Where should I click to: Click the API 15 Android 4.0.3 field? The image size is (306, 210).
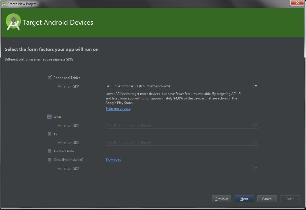[x=179, y=86]
